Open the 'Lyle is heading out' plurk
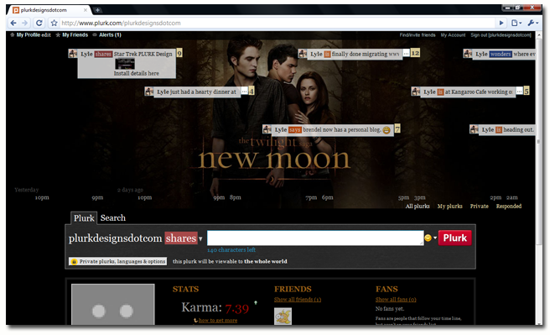The width and height of the screenshot is (550, 335). 507,130
